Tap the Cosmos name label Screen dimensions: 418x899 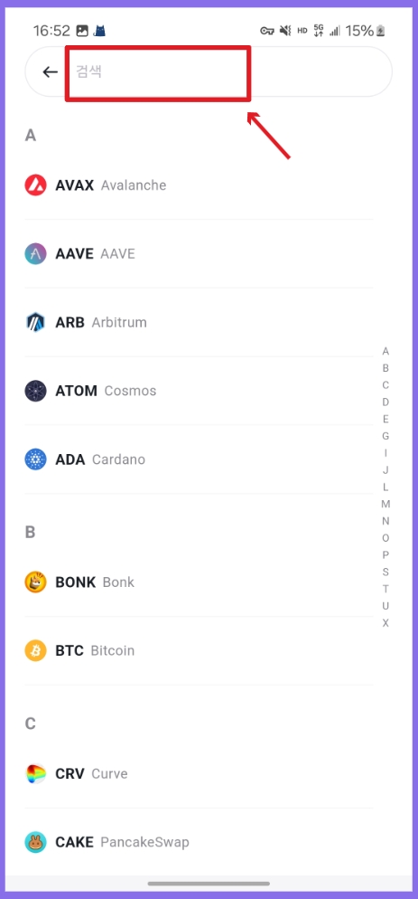click(130, 391)
